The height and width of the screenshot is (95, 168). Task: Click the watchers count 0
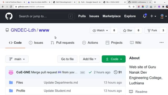(x=114, y=30)
